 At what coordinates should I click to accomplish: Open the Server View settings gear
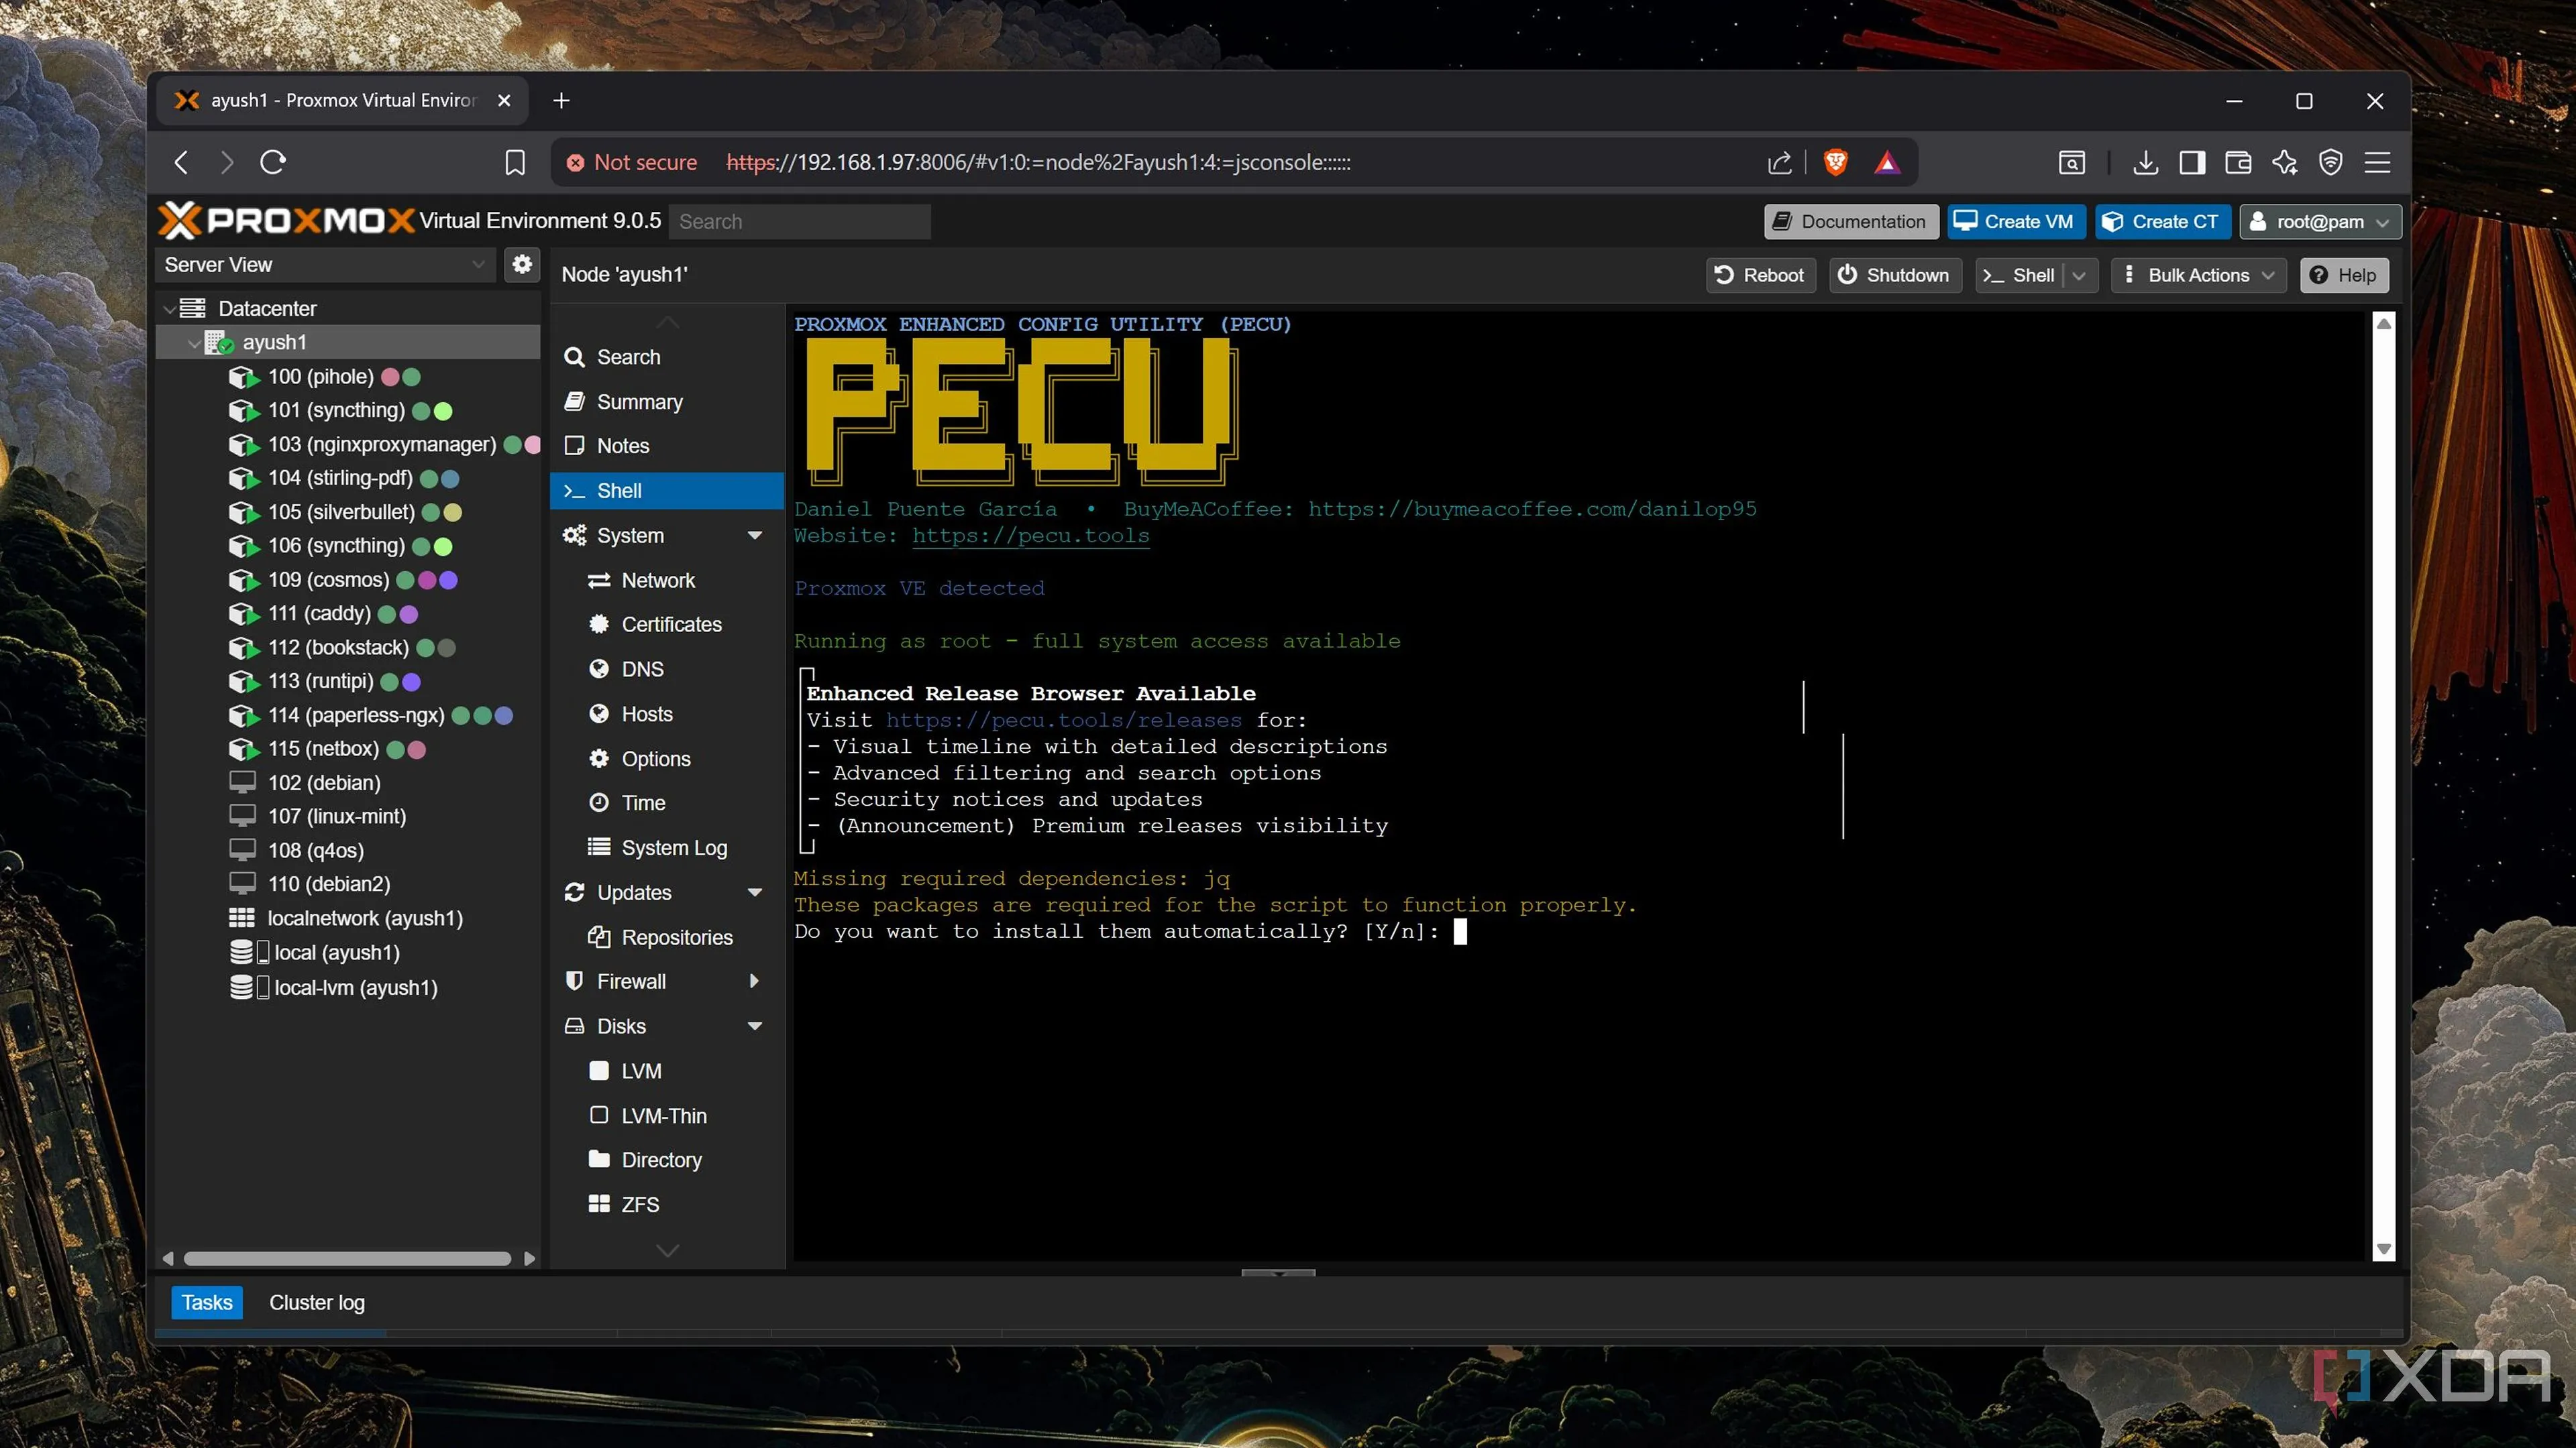coord(521,264)
